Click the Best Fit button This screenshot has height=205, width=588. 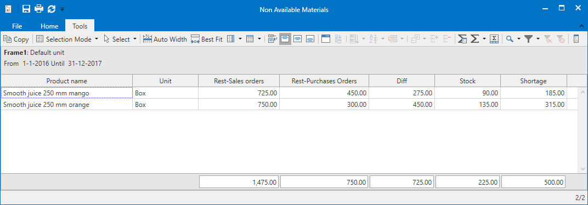[207, 39]
